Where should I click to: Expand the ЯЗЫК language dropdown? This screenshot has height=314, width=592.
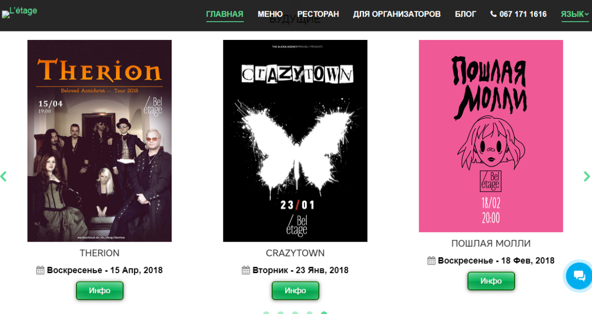pyautogui.click(x=575, y=14)
